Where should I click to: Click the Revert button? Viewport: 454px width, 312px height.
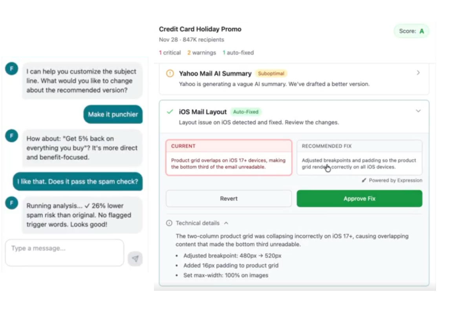[229, 199]
